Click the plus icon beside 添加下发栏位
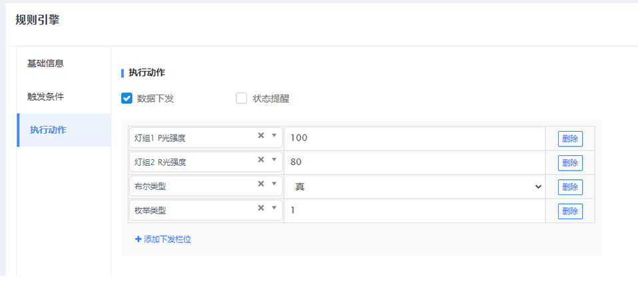Image resolution: width=638 pixels, height=281 pixels. [139, 239]
